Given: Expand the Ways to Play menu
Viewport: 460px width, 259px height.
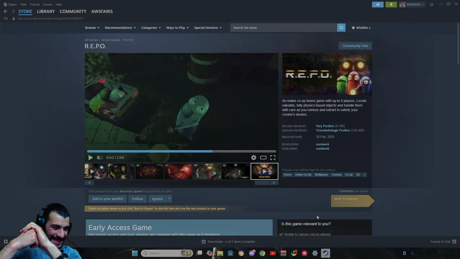Looking at the screenshot, I should tap(178, 28).
